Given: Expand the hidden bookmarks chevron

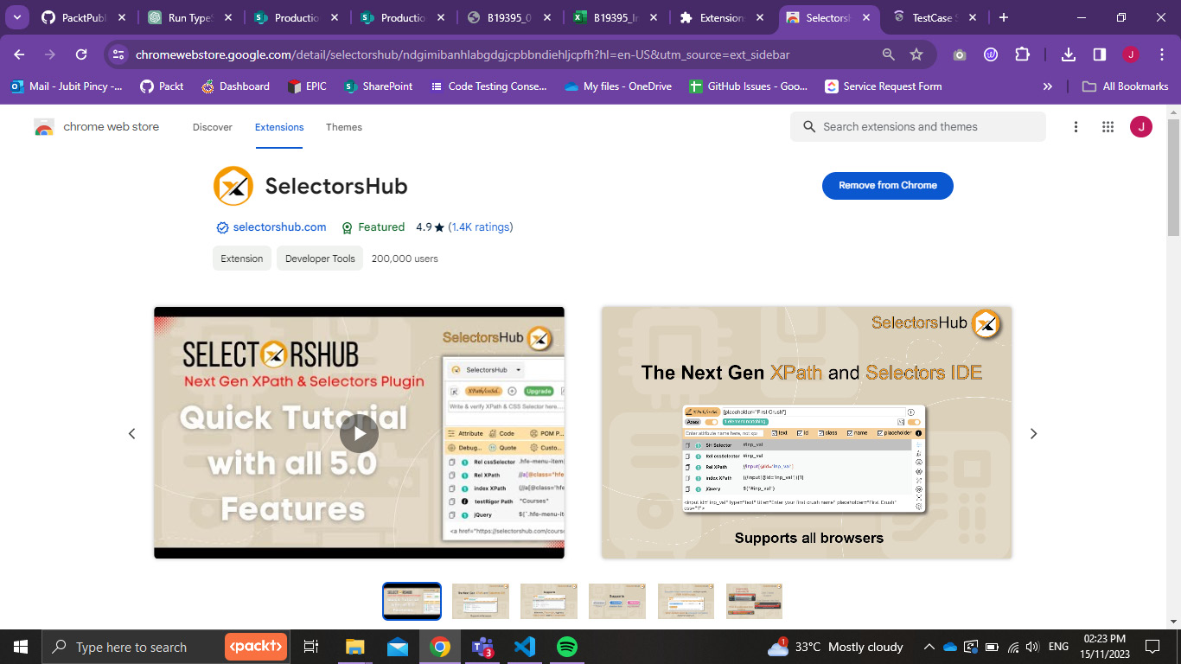Looking at the screenshot, I should pos(1048,86).
